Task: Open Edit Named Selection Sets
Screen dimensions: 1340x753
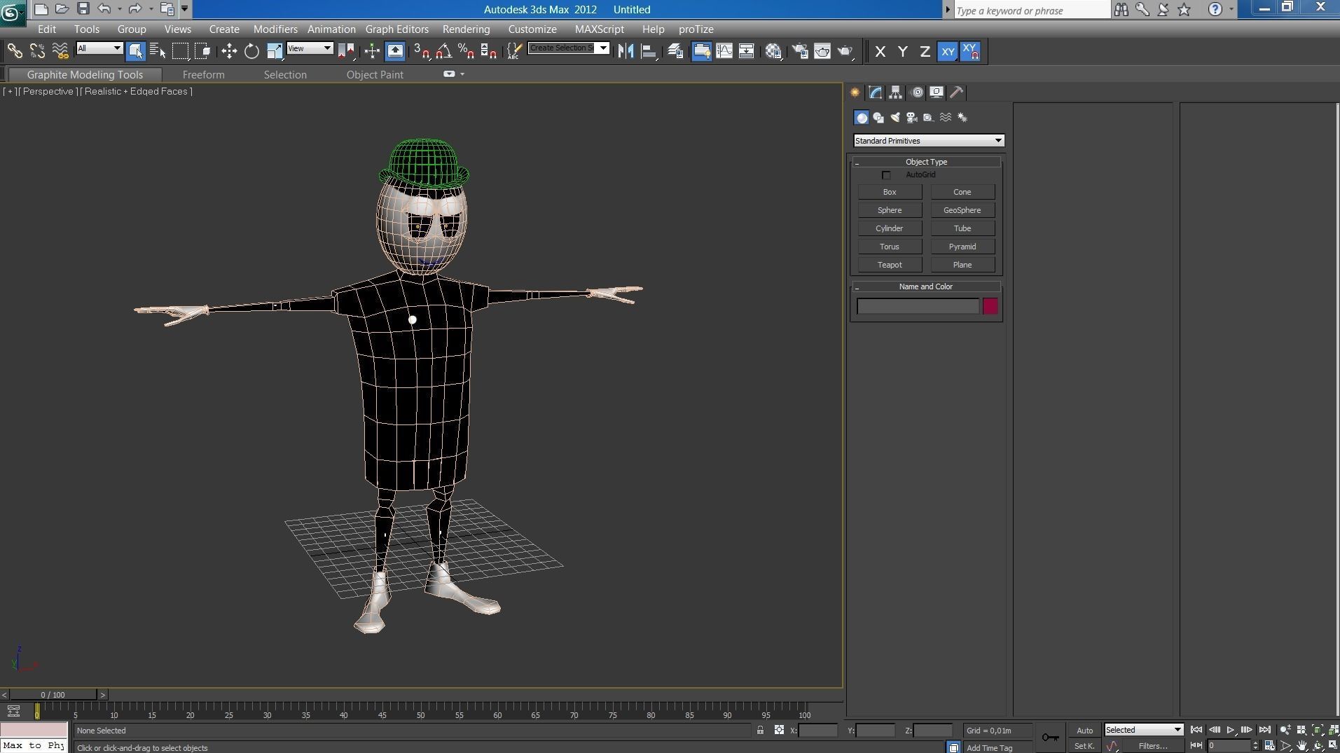Action: coord(515,51)
